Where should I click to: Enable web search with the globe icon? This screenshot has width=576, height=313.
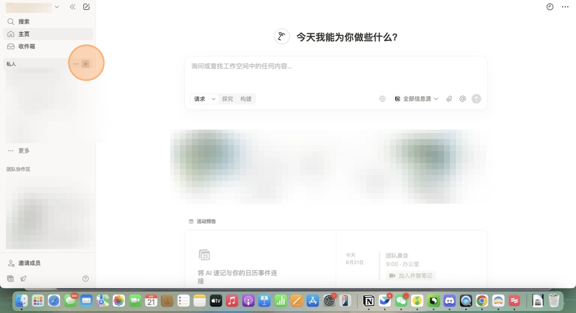382,98
